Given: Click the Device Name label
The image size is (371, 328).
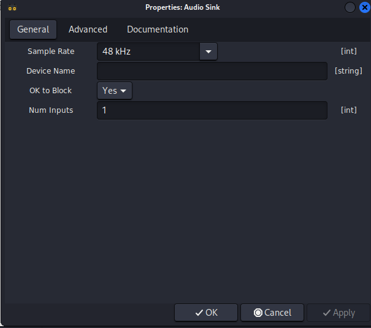Looking at the screenshot, I should coord(51,71).
